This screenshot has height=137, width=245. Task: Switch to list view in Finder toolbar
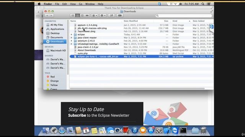(77, 16)
